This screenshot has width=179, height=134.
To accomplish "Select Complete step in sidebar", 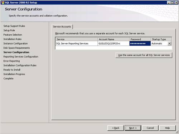I will 8,79.
